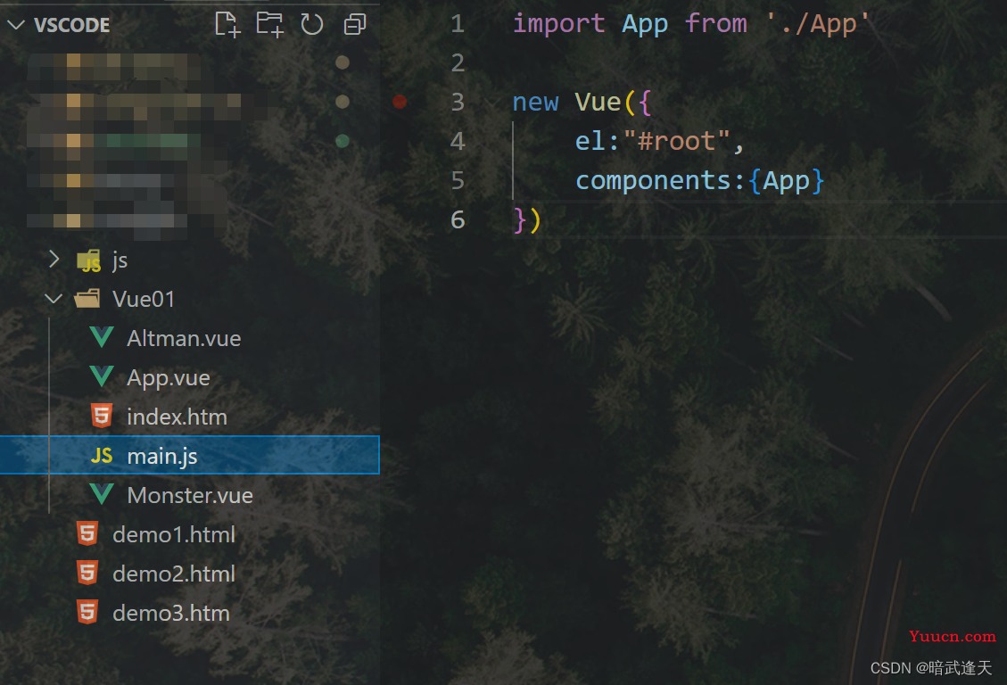1007x685 pixels.
Task: Open Altman.vue file
Action: 184,338
